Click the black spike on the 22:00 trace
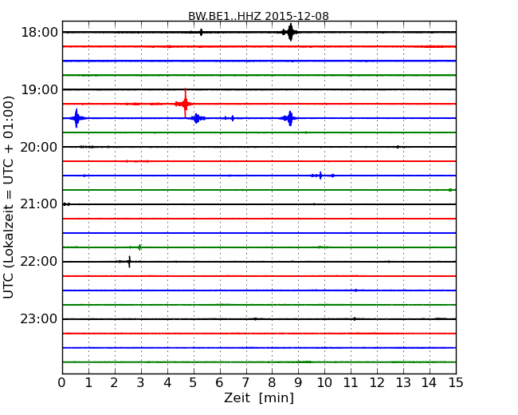Screen dimensions: 518x415 click(129, 262)
